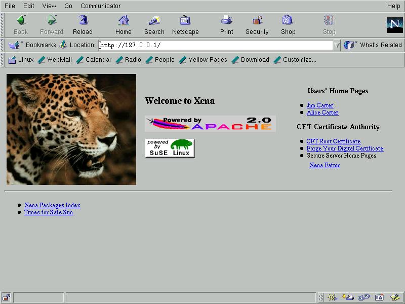
Task: Click the lock icon in the status bar
Action: [x=6, y=297]
